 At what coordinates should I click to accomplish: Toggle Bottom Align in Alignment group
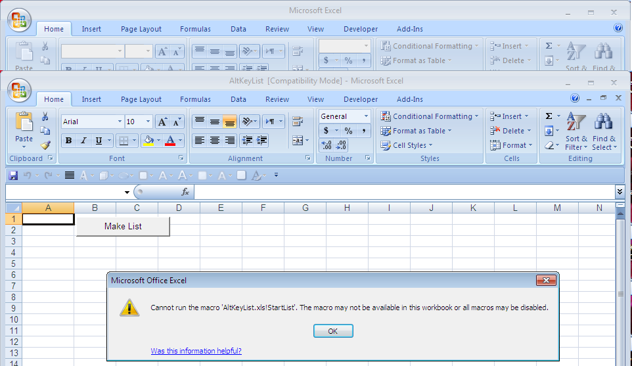click(230, 121)
